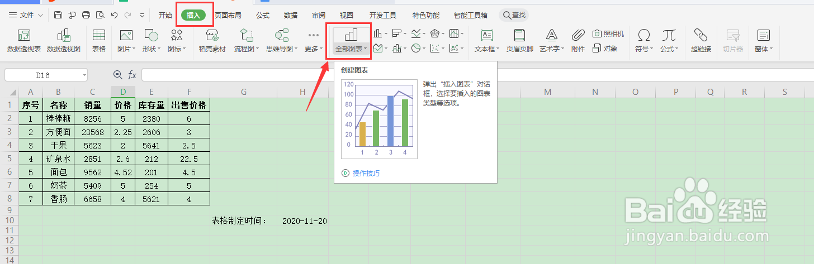Select cell with value 23568
Viewport: 814px width, 264px height.
coord(92,132)
